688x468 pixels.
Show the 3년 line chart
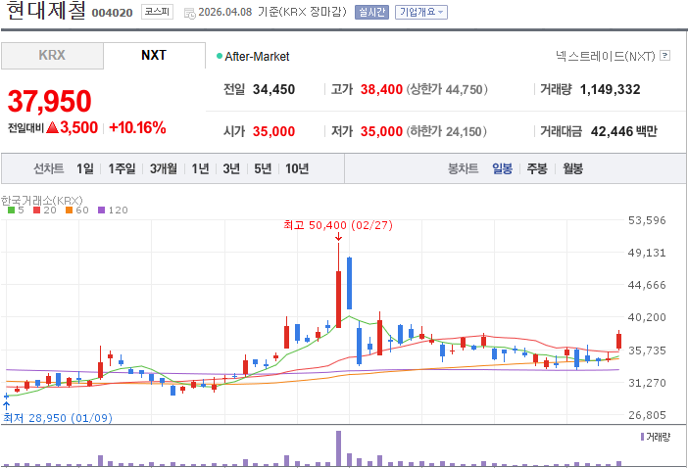click(231, 168)
